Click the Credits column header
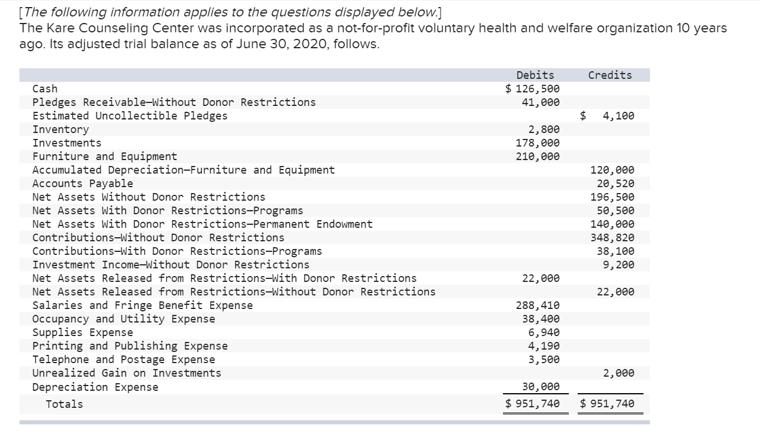Screen dimensions: 760x432 click(x=610, y=75)
